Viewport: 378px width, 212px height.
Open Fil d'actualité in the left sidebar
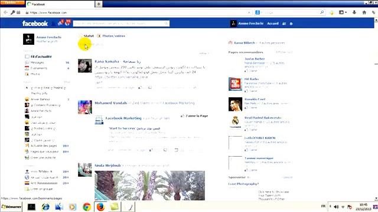click(41, 57)
